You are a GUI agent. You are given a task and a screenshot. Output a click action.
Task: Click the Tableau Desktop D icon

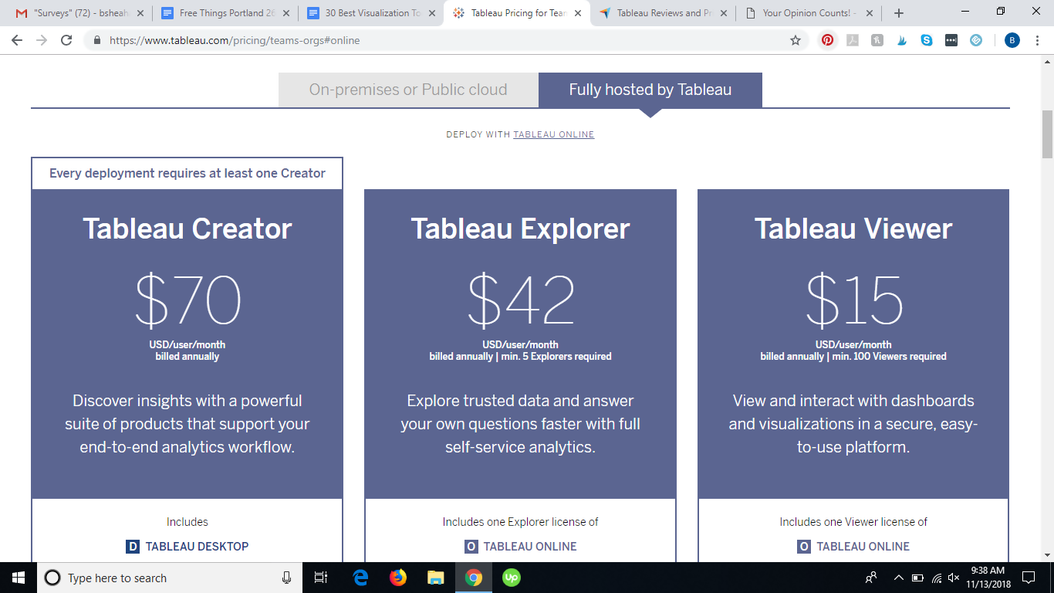[x=133, y=547]
